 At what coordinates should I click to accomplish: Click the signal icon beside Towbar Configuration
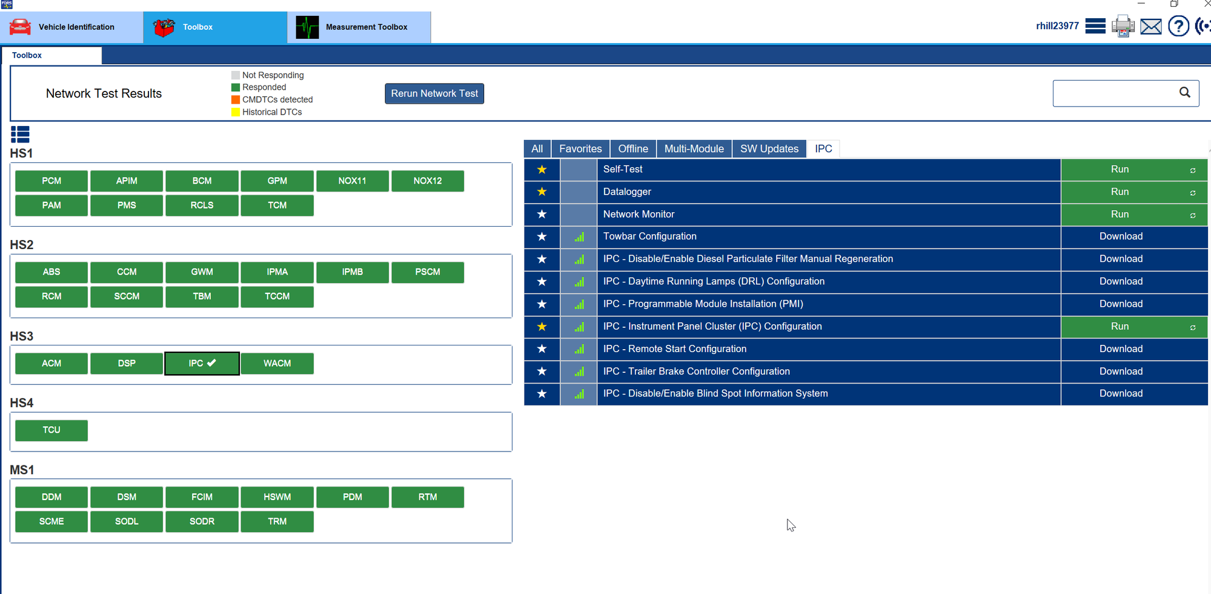point(579,237)
